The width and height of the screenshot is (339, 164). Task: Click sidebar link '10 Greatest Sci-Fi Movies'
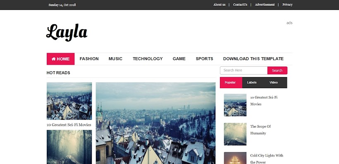pyautogui.click(x=264, y=101)
